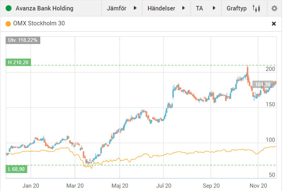The image size is (283, 191).
Task: Expand the TA arrow
Action: 214,8
